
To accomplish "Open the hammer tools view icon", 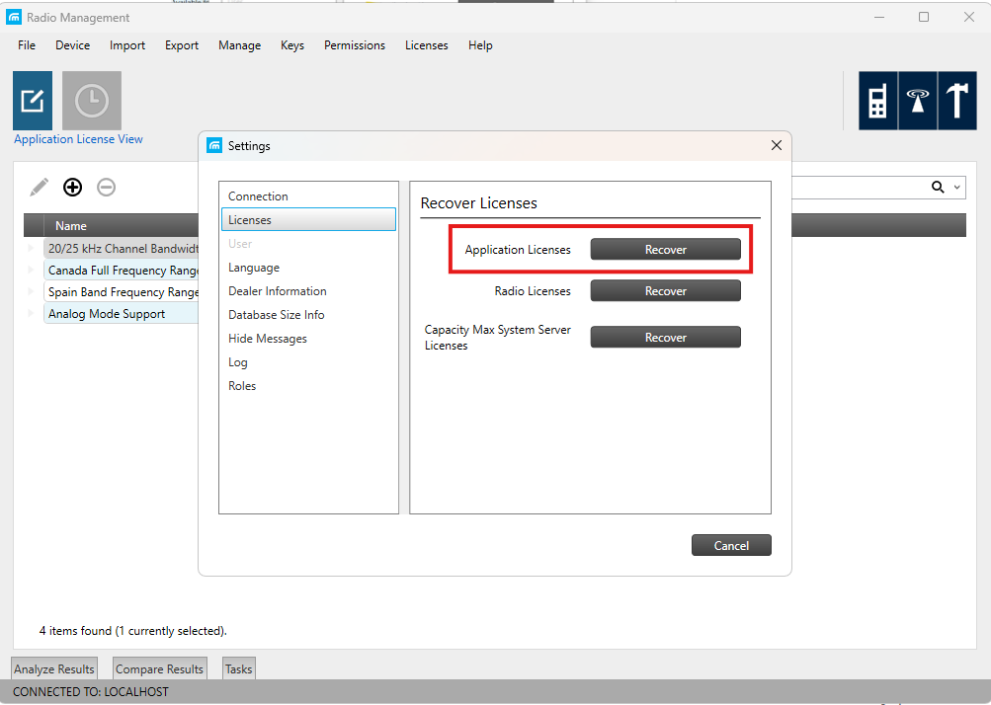I will [x=957, y=101].
